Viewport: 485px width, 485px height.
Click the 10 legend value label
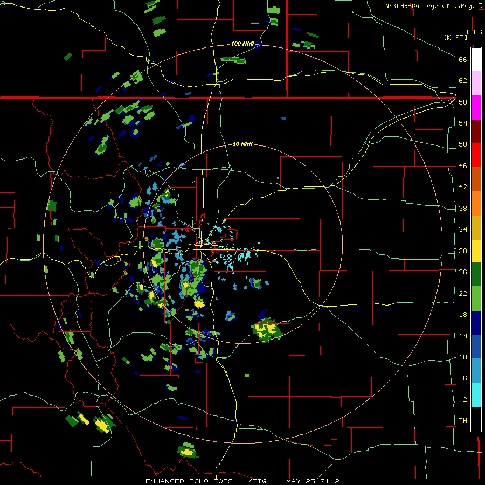tap(463, 357)
